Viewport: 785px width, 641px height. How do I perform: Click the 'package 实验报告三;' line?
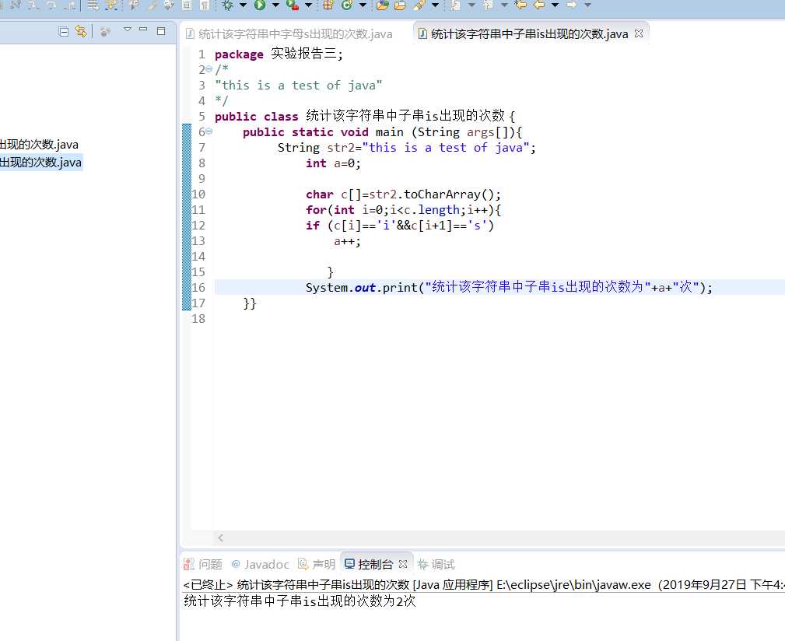[x=279, y=54]
